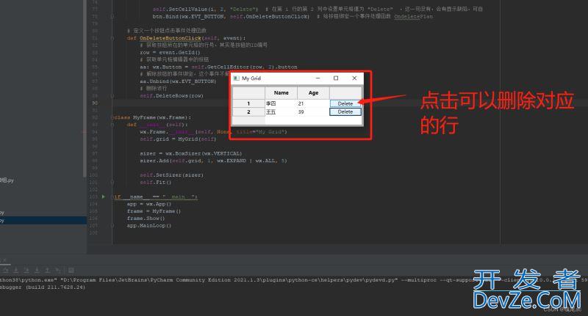The image size is (588, 316).
Task: Collapse the if __name__ block fold marker
Action: click(x=112, y=196)
